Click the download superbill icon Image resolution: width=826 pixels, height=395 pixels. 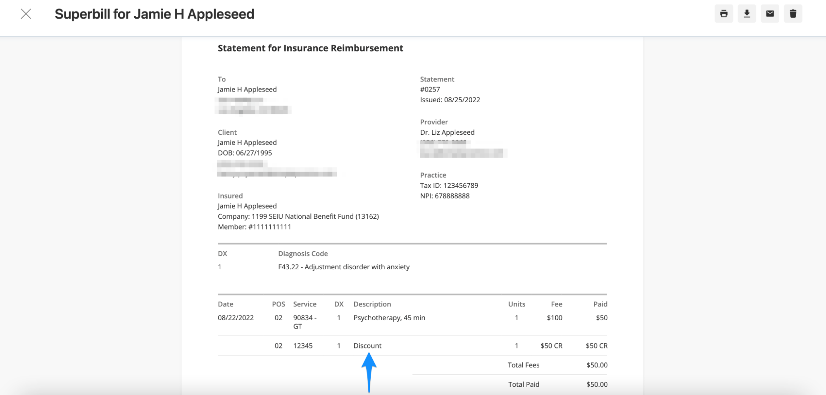(x=747, y=14)
